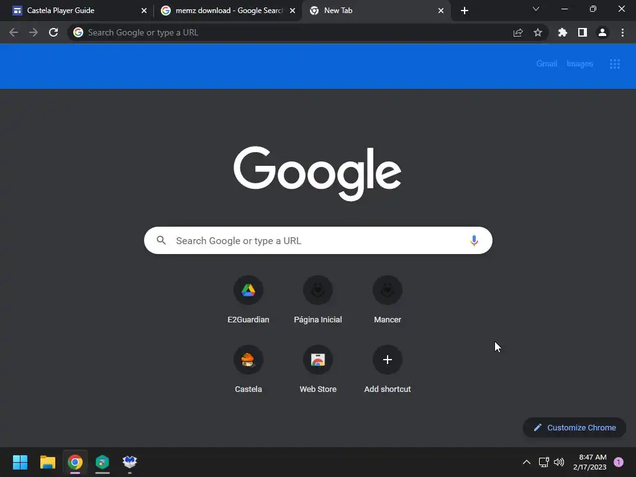The width and height of the screenshot is (636, 477).
Task: Click the Google logo
Action: point(317,173)
